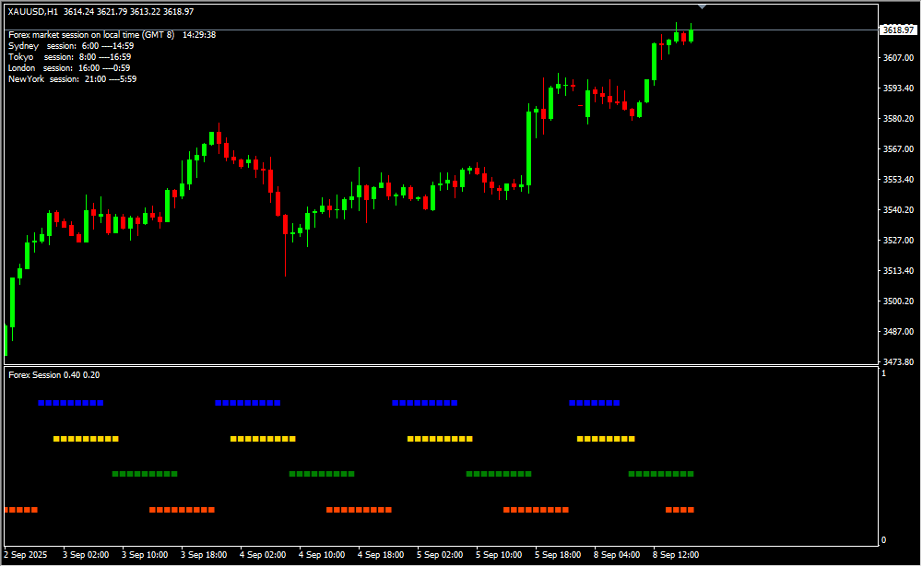
Task: Select the Sydney session time label
Action: click(x=70, y=46)
